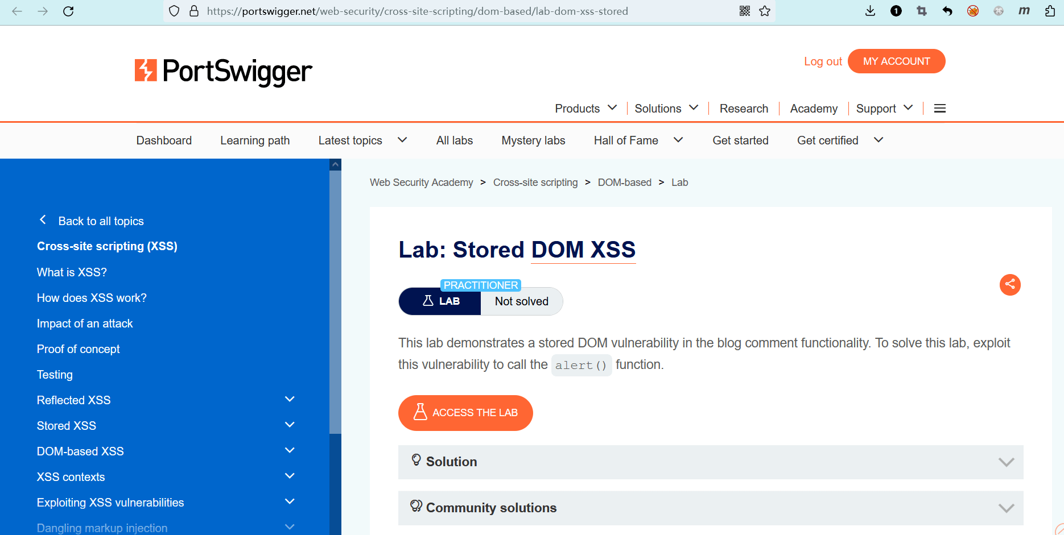Open 'What is XSS?' sidebar topic
The image size is (1064, 535).
click(72, 272)
